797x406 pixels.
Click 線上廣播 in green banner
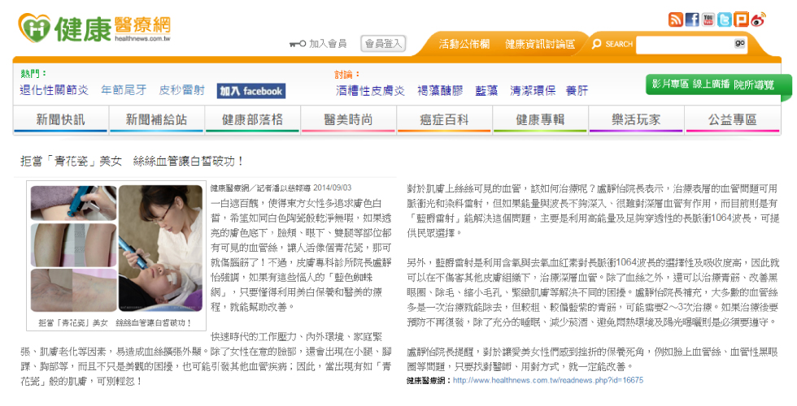712,84
